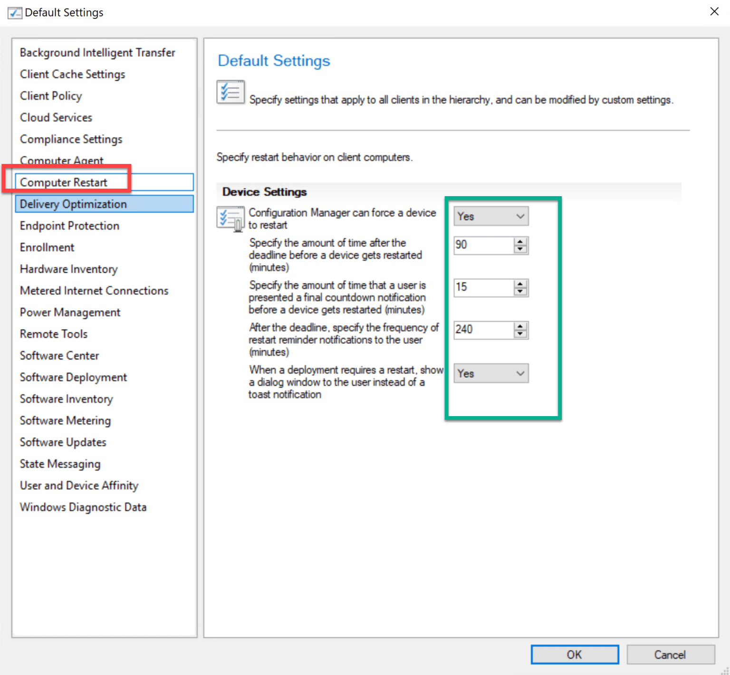This screenshot has width=730, height=675.
Task: Click the down arrow on the 240 minutes field
Action: pyautogui.click(x=521, y=333)
